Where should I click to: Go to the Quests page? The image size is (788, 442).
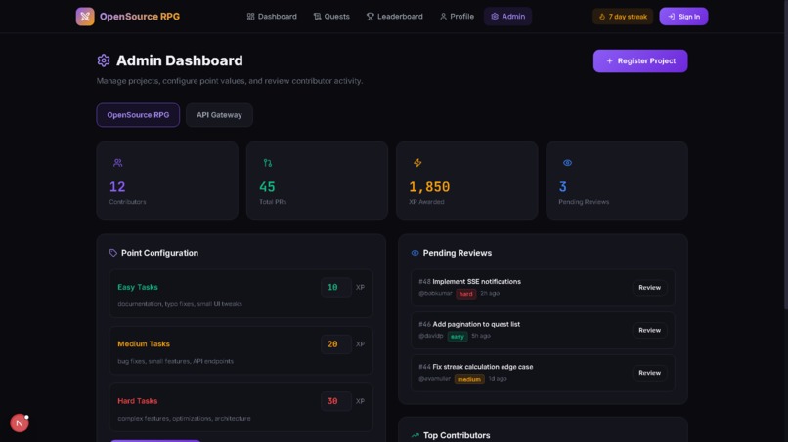331,17
